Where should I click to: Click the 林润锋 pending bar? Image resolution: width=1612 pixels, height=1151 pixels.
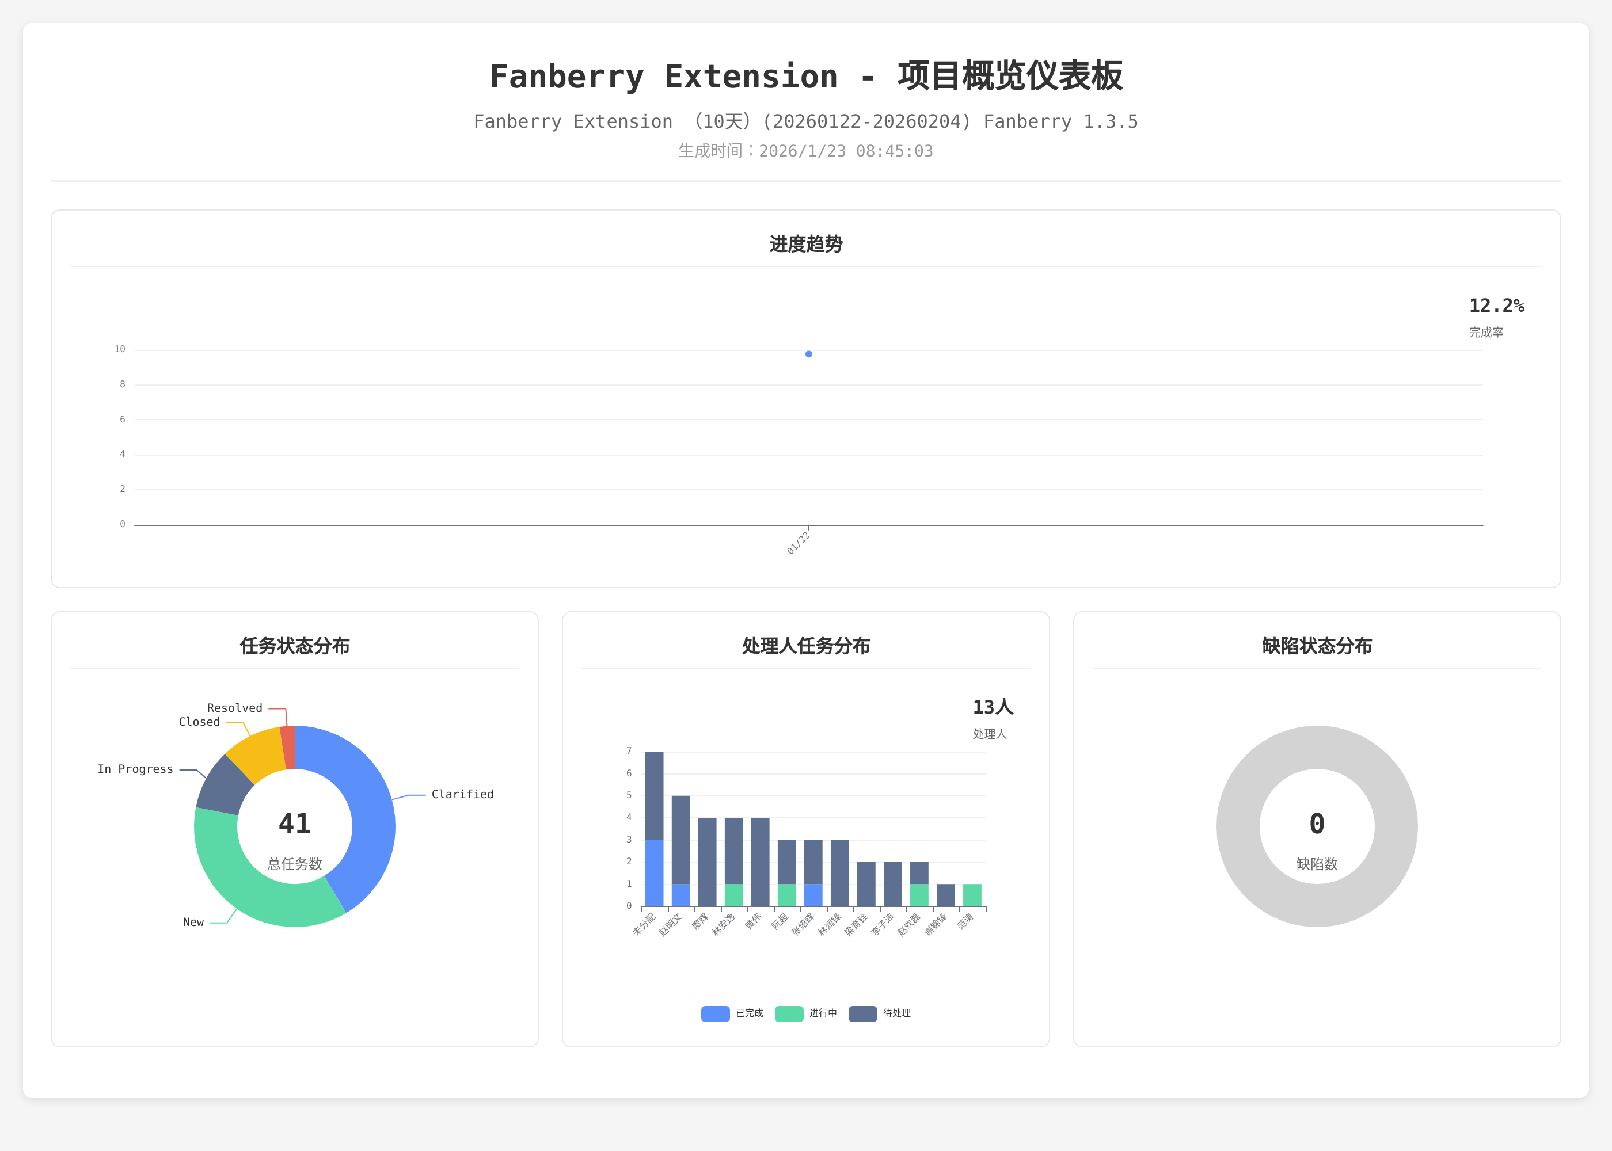coord(839,873)
